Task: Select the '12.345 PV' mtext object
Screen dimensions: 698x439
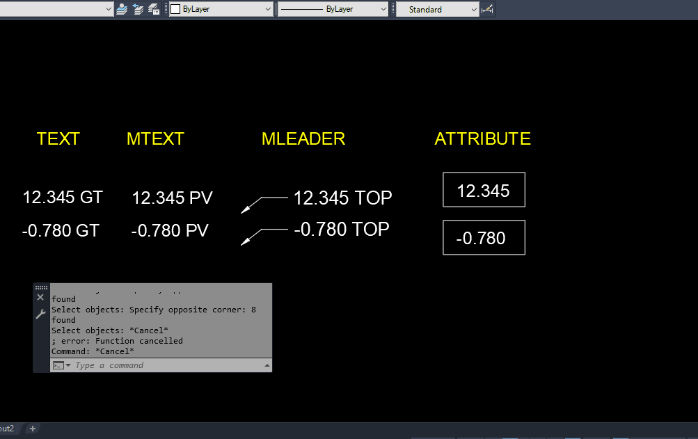Action: pos(173,198)
